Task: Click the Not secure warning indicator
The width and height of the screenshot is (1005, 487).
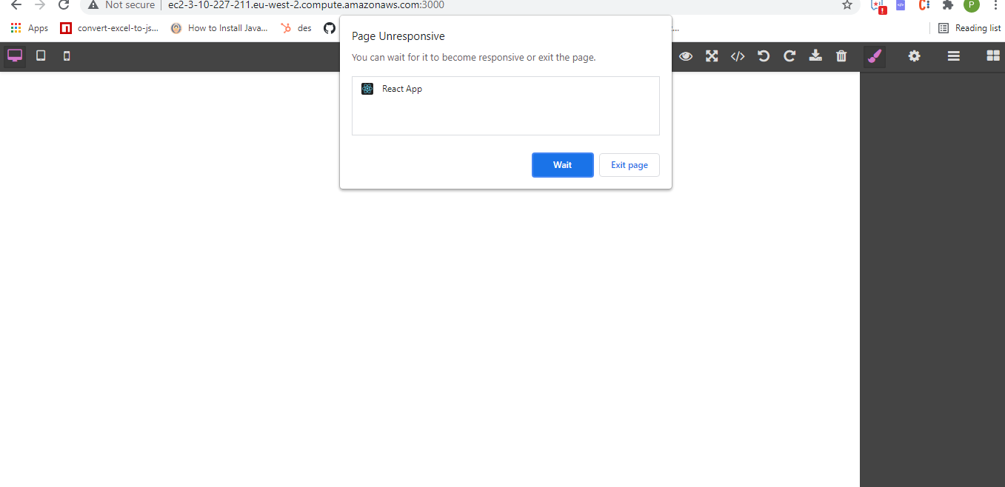Action: tap(121, 5)
